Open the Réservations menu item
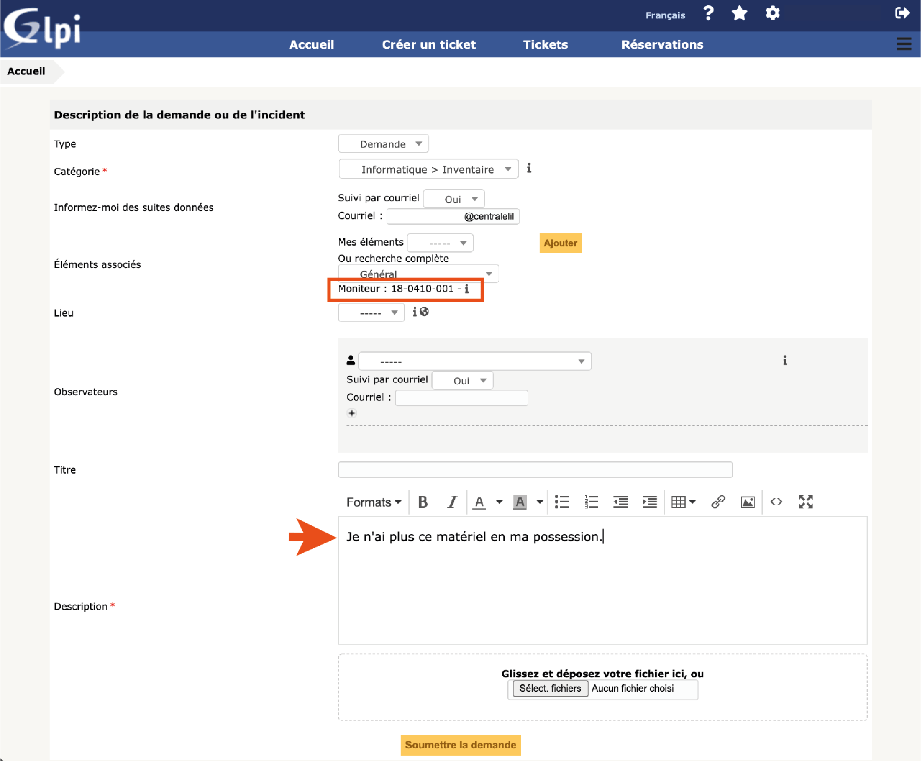 pyautogui.click(x=662, y=44)
